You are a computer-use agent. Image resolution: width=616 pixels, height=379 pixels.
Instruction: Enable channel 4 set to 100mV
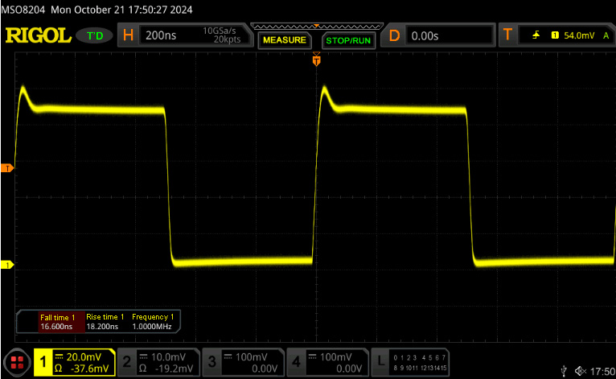coord(328,363)
